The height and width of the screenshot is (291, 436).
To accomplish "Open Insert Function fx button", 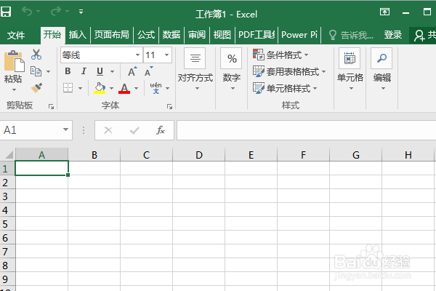I will pyautogui.click(x=161, y=130).
